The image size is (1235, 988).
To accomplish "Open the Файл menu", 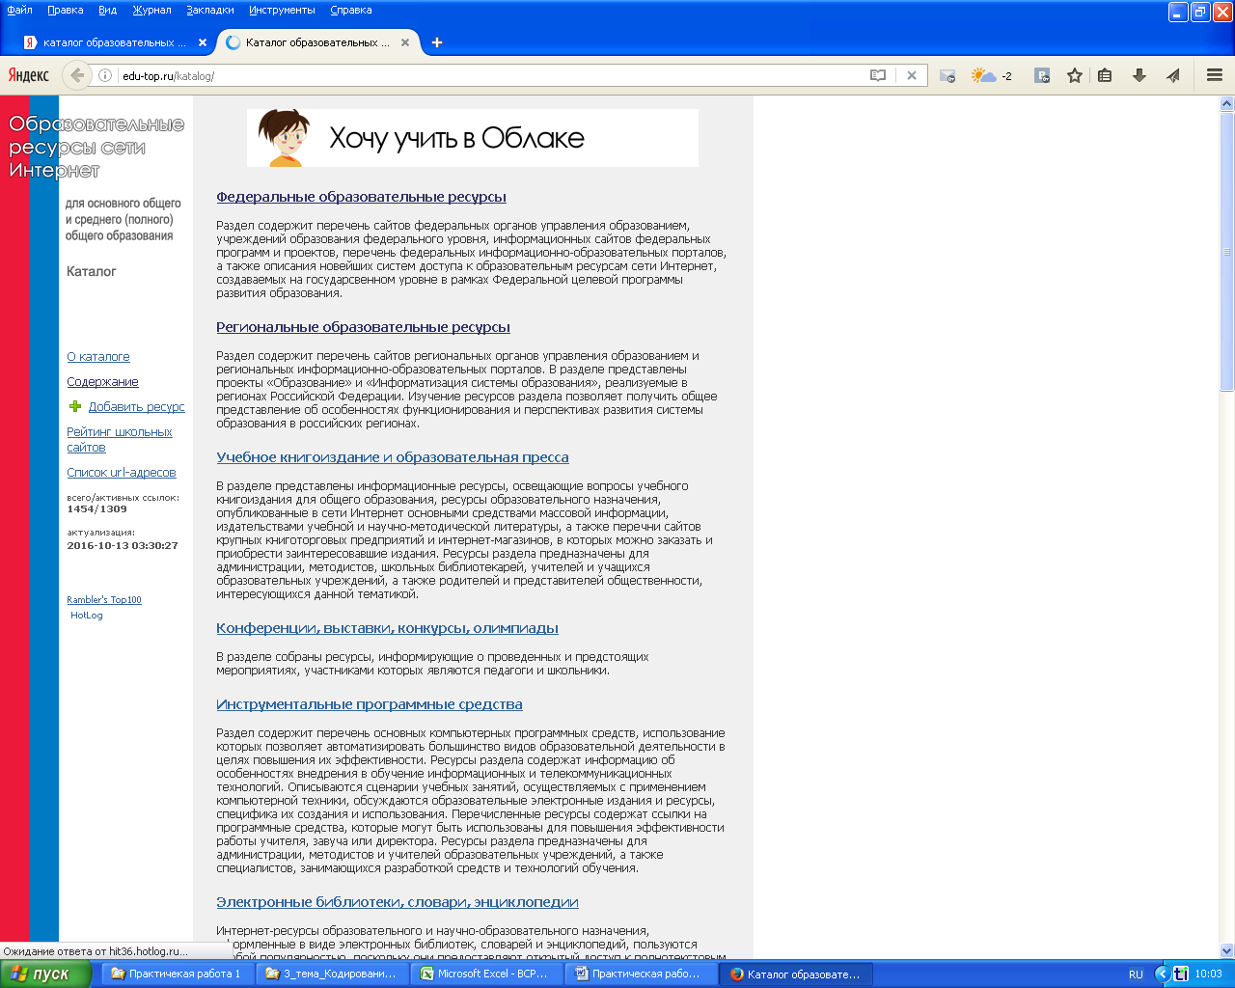I will (x=19, y=10).
